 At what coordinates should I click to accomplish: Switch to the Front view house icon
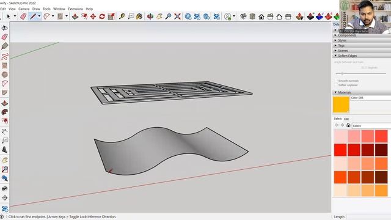click(261, 16)
